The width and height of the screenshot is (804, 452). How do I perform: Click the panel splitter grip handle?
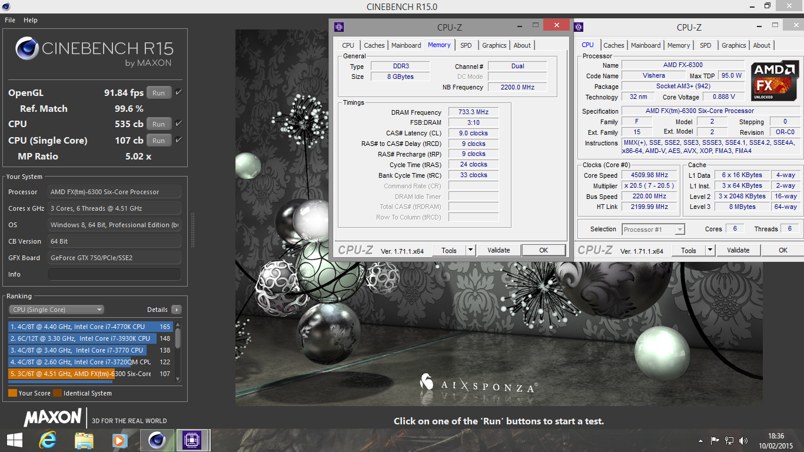(x=191, y=230)
